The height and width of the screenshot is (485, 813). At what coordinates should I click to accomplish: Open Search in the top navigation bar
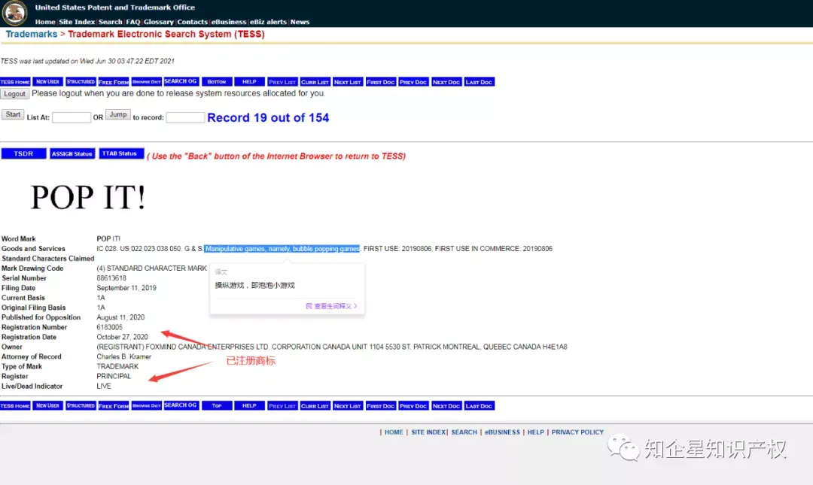[x=111, y=22]
